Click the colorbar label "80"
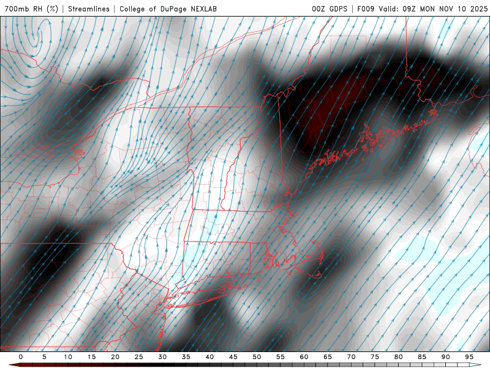 (398, 357)
